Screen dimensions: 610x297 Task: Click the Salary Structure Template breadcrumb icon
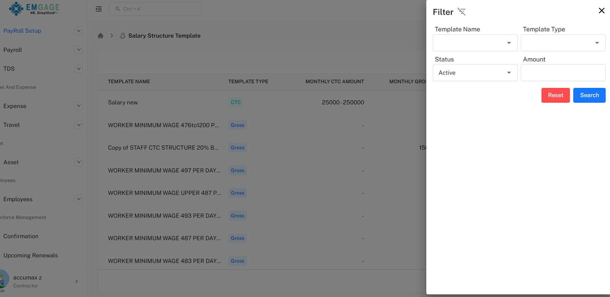pyautogui.click(x=122, y=36)
